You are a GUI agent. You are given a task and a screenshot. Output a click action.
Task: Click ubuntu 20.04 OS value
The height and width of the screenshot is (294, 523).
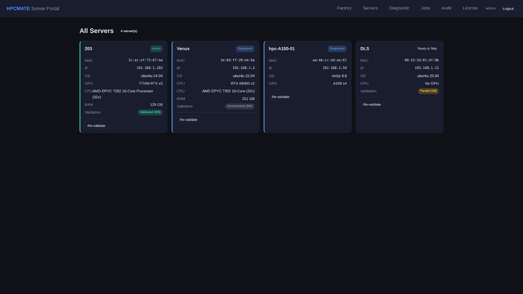coord(428,76)
